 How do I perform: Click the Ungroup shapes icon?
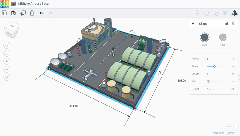(216, 13)
